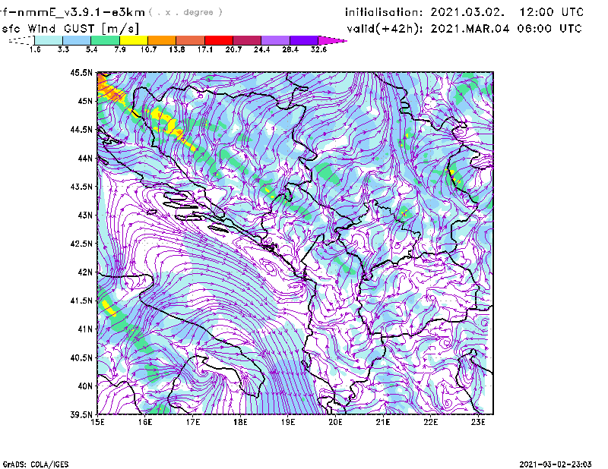Click the 45N latitude label
The image size is (608, 469).
(x=85, y=101)
